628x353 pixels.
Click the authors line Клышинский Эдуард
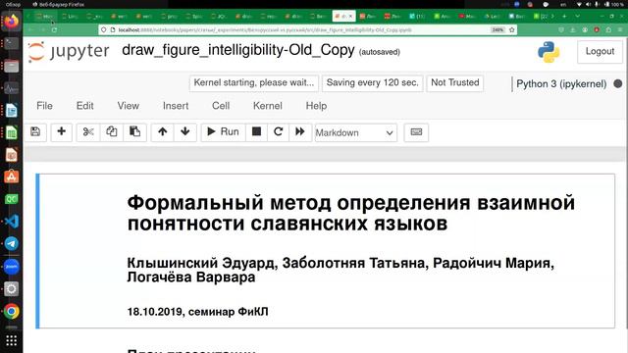point(340,270)
